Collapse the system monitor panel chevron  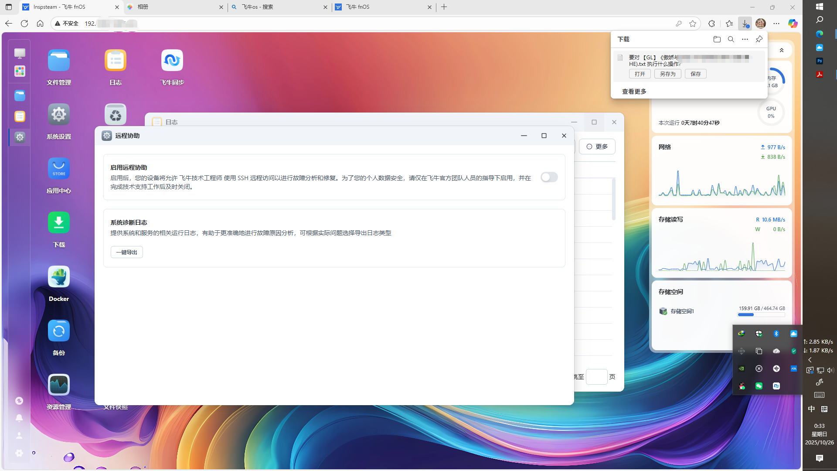pyautogui.click(x=782, y=50)
